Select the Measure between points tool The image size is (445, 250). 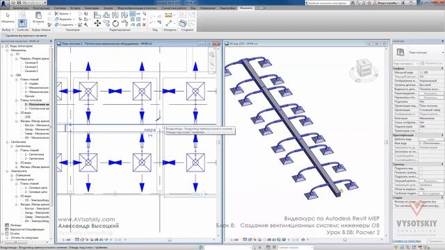pos(168,24)
